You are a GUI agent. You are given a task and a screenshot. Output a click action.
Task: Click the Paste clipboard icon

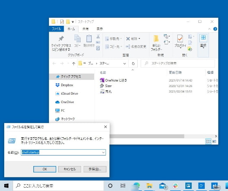tap(89, 39)
